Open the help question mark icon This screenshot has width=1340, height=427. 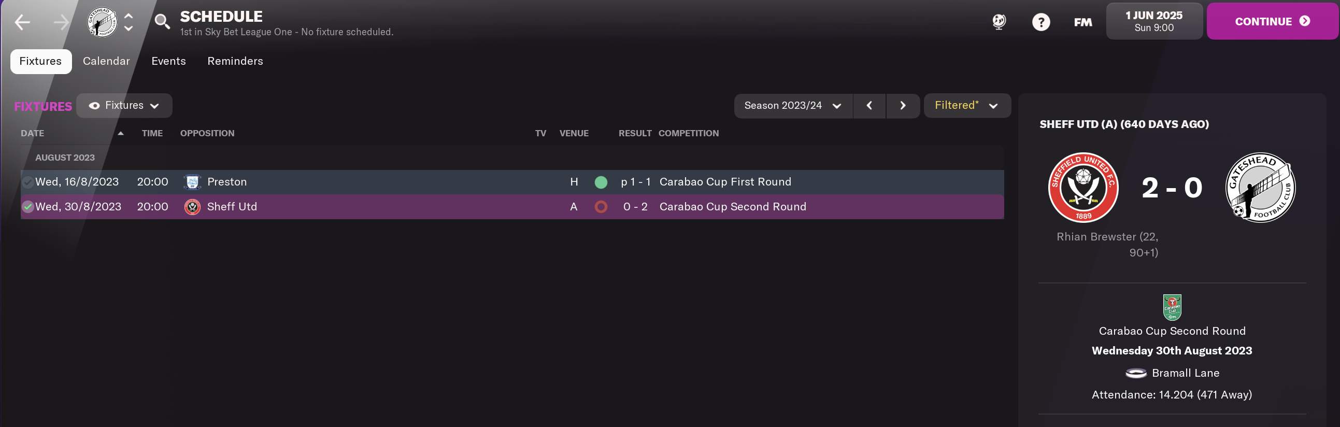pyautogui.click(x=1041, y=22)
